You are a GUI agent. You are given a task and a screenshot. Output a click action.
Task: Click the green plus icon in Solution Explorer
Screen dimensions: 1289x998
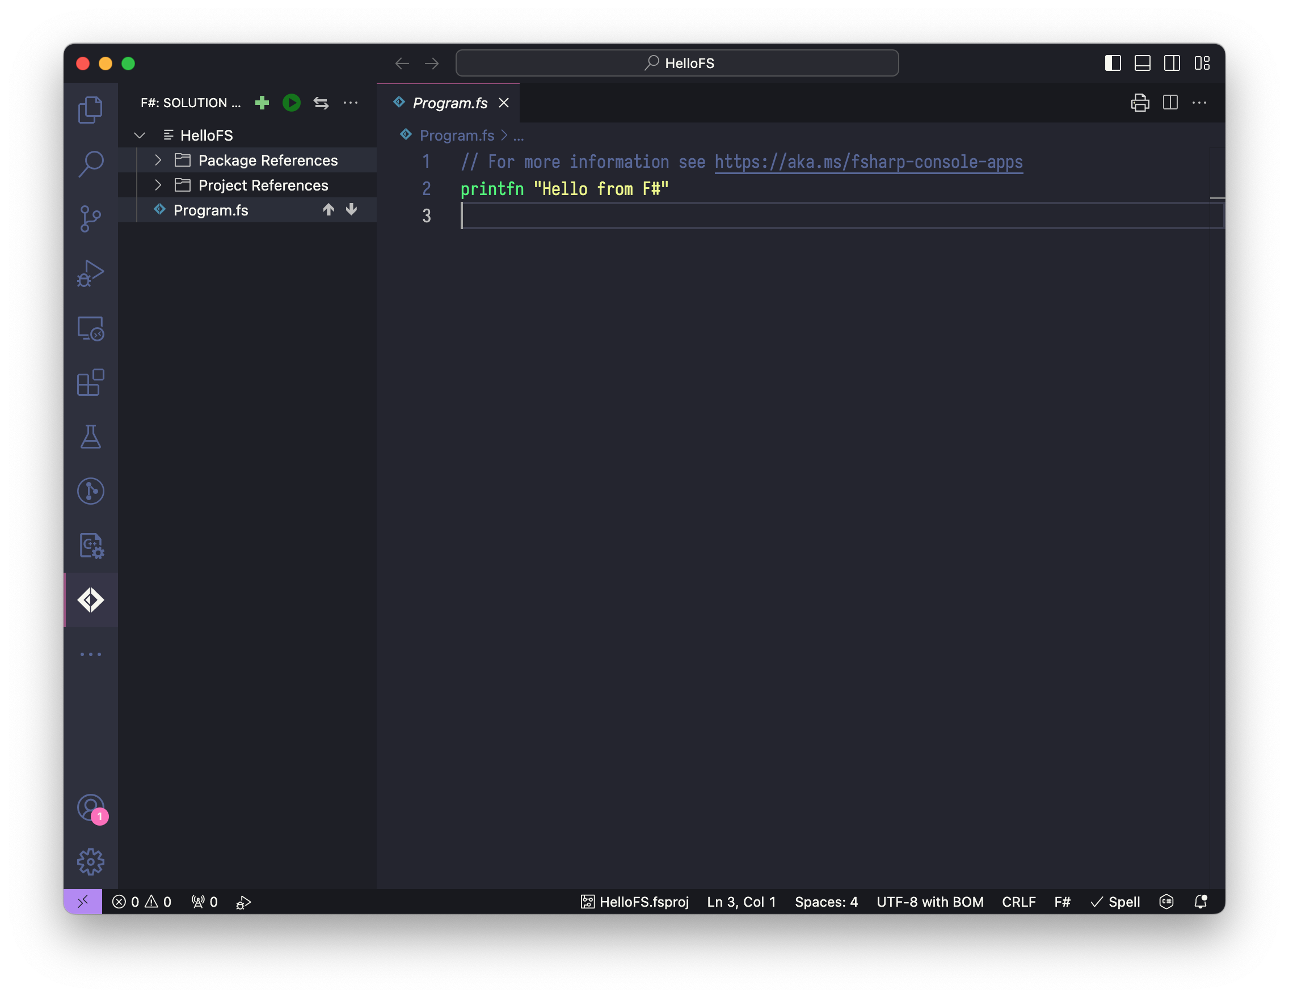[x=262, y=103]
